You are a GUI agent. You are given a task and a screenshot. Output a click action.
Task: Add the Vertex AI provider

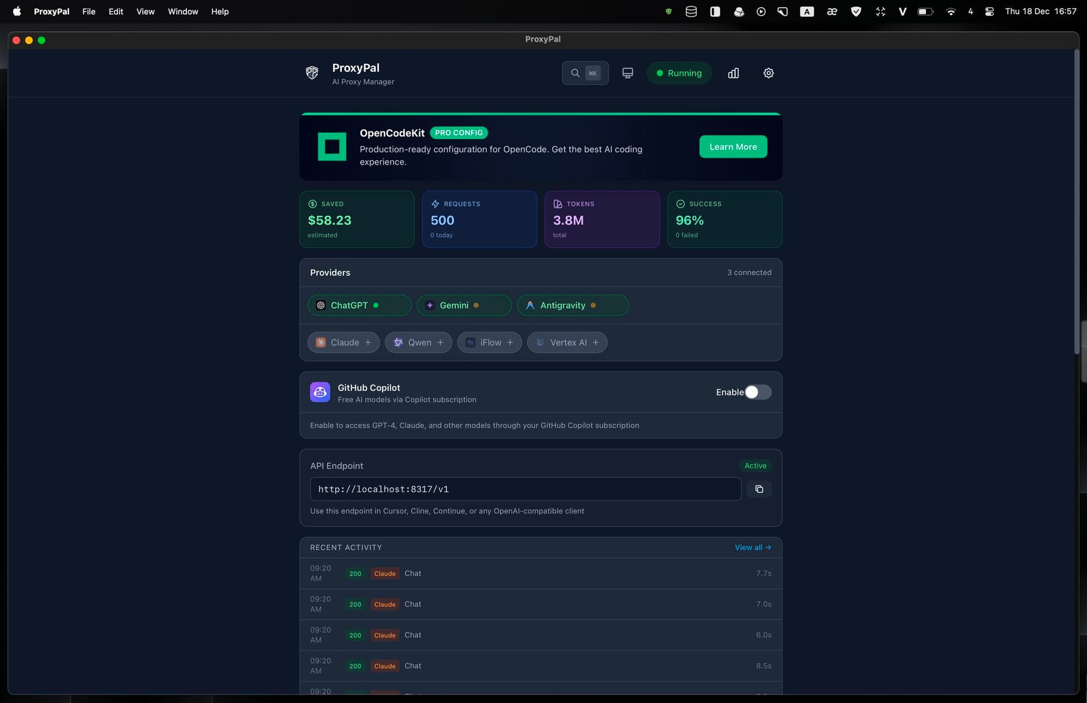[x=567, y=343]
